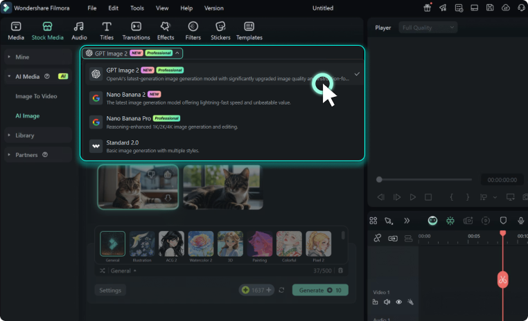Click the shuffle prompt icon
This screenshot has height=321, width=528.
pyautogui.click(x=103, y=270)
